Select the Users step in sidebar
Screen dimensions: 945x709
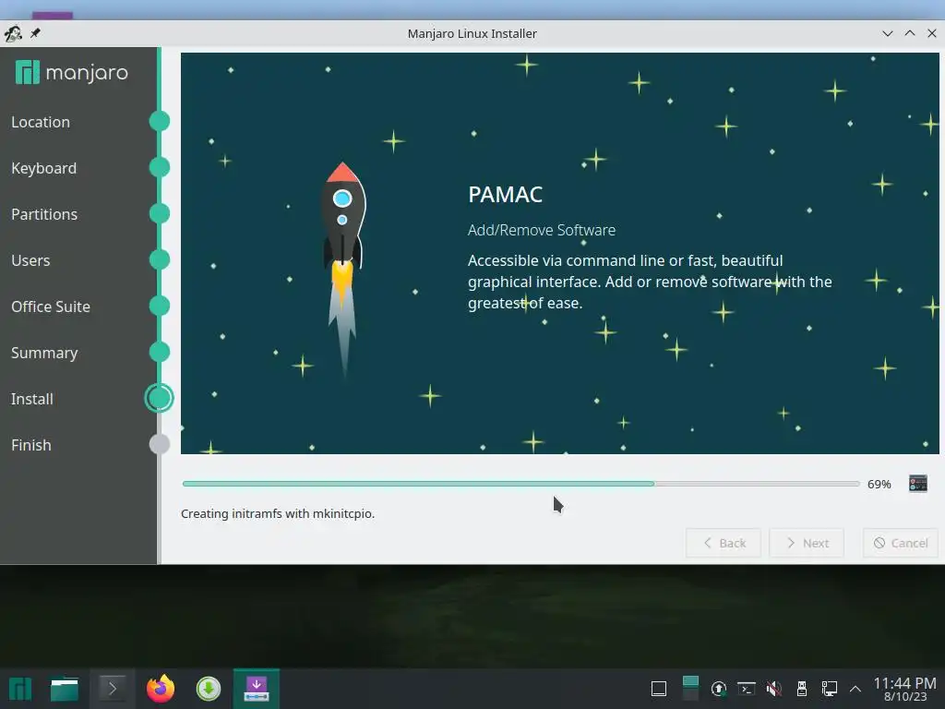pos(30,260)
